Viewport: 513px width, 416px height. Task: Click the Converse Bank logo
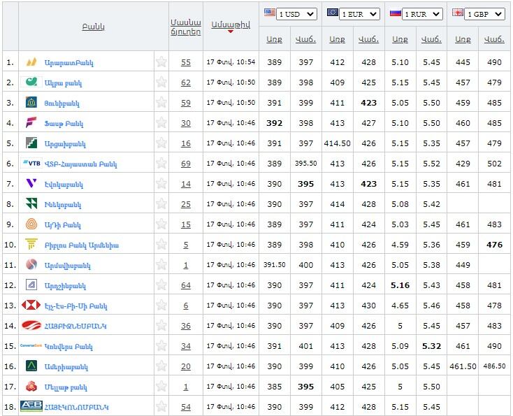(31, 346)
